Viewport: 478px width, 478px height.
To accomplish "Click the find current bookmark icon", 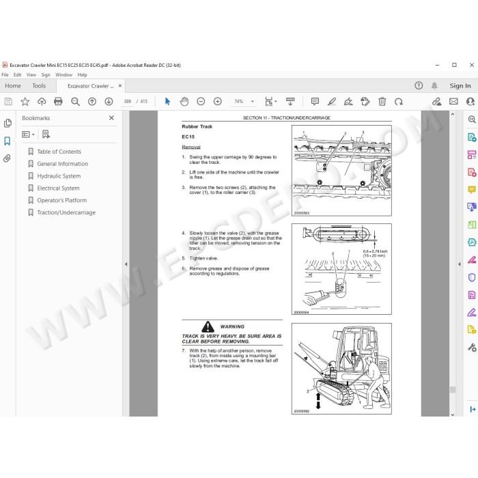I will click(46, 135).
